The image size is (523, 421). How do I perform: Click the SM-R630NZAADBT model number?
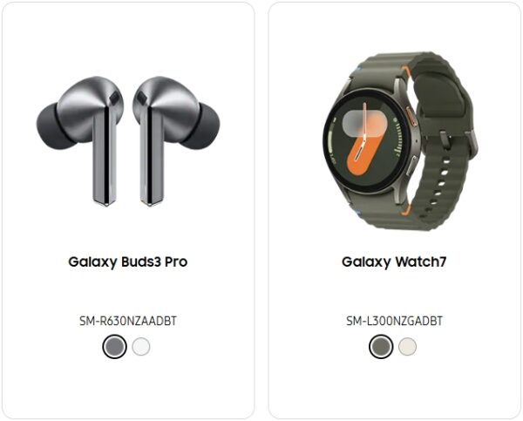(x=128, y=321)
